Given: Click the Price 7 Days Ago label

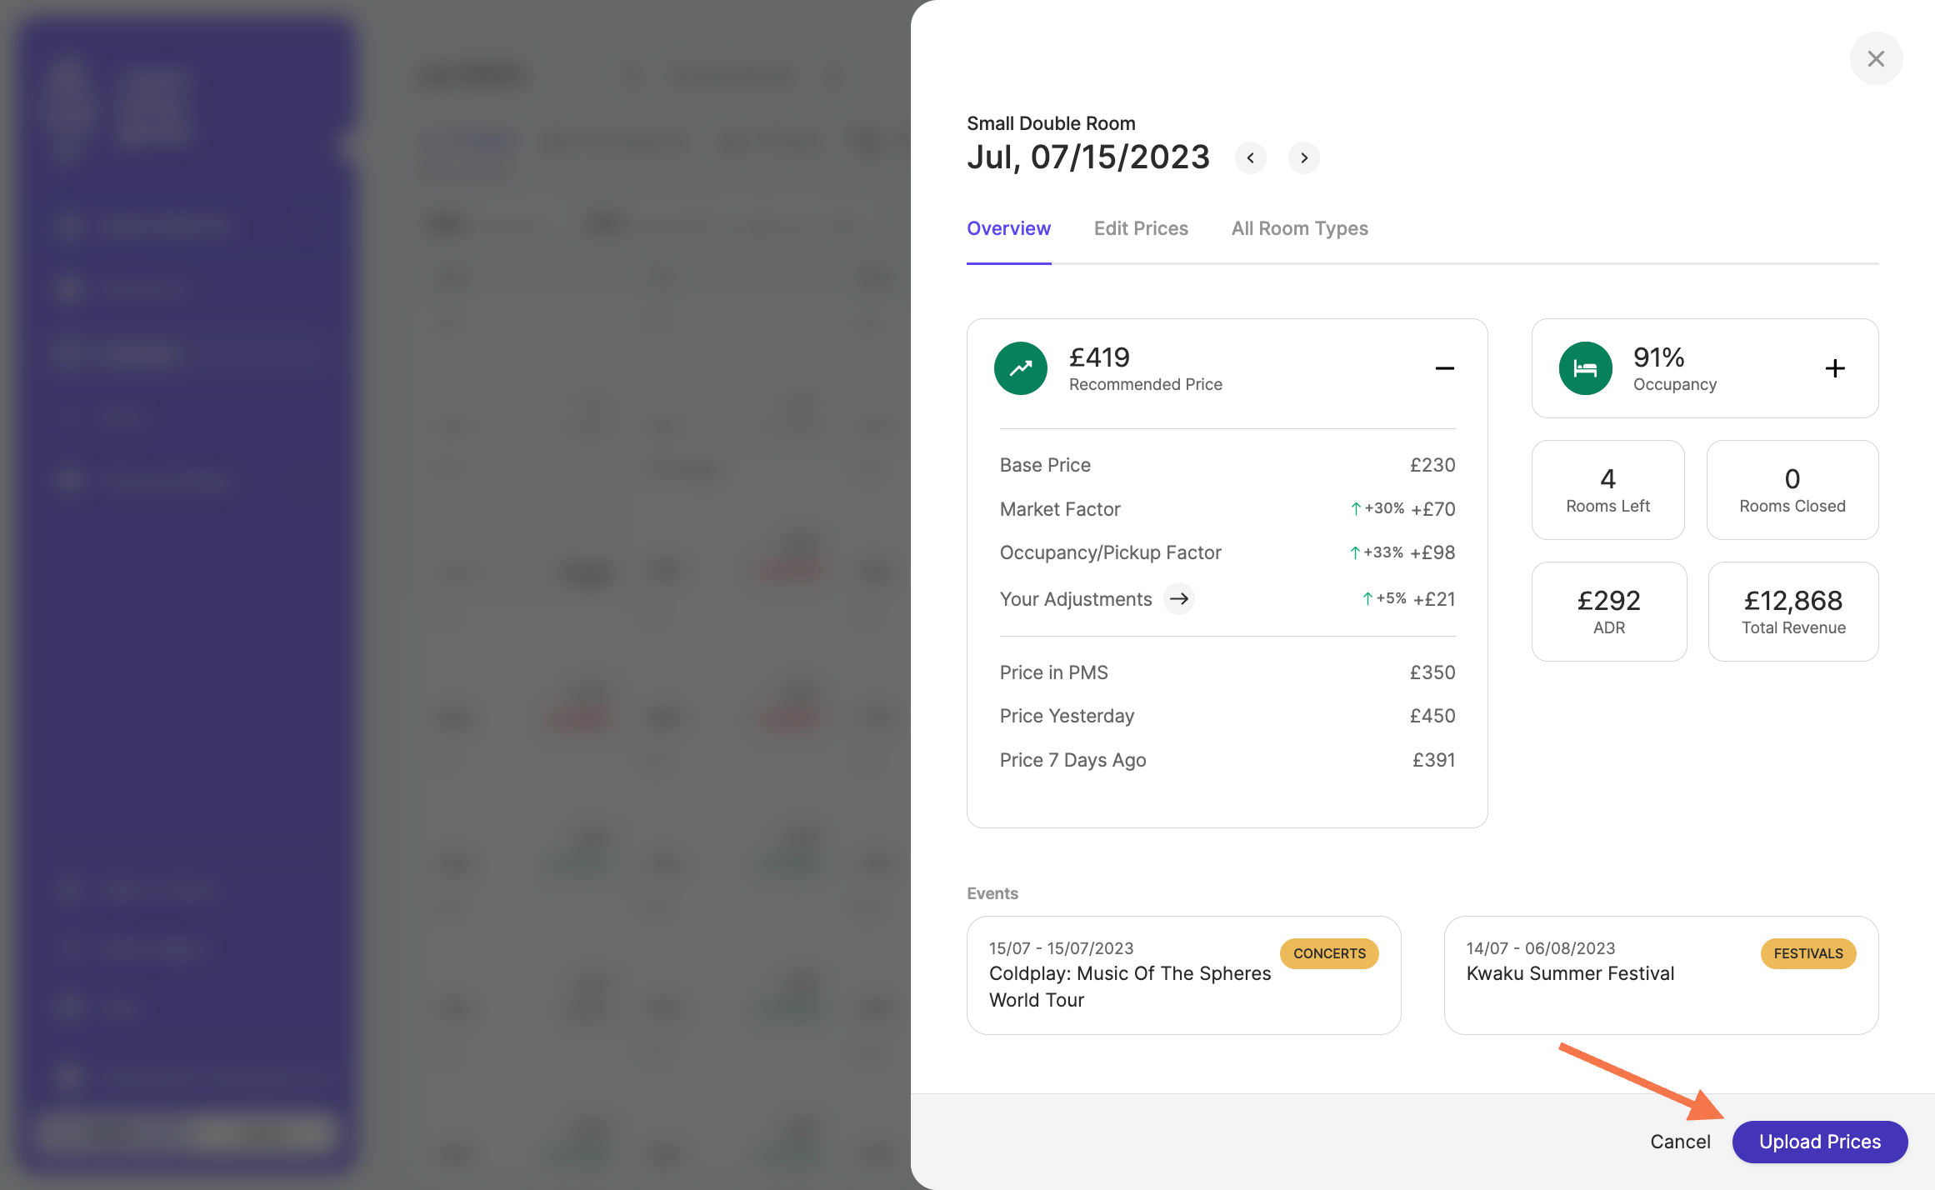Looking at the screenshot, I should coord(1072,760).
